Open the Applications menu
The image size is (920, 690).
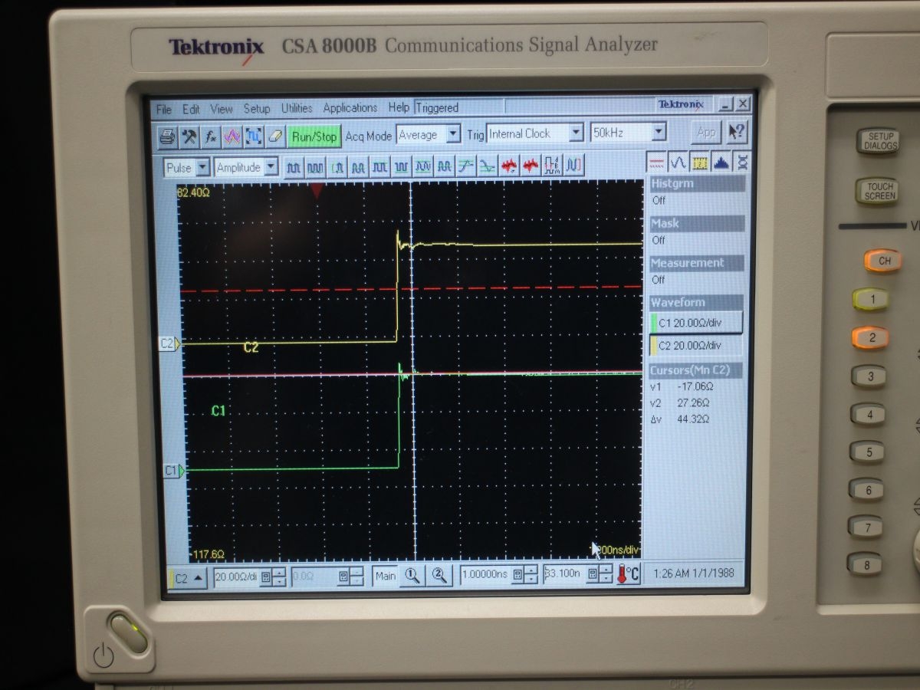click(x=350, y=108)
